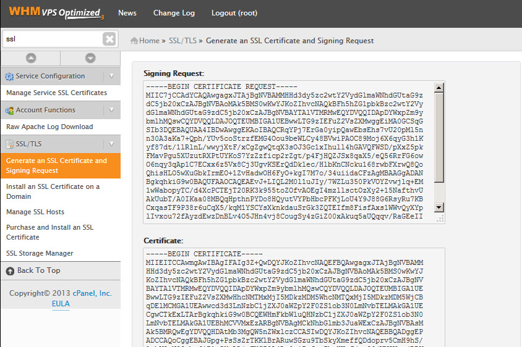This screenshot has height=347, width=522.
Task: Click the WHM VPS Optimized logo
Action: click(x=54, y=13)
